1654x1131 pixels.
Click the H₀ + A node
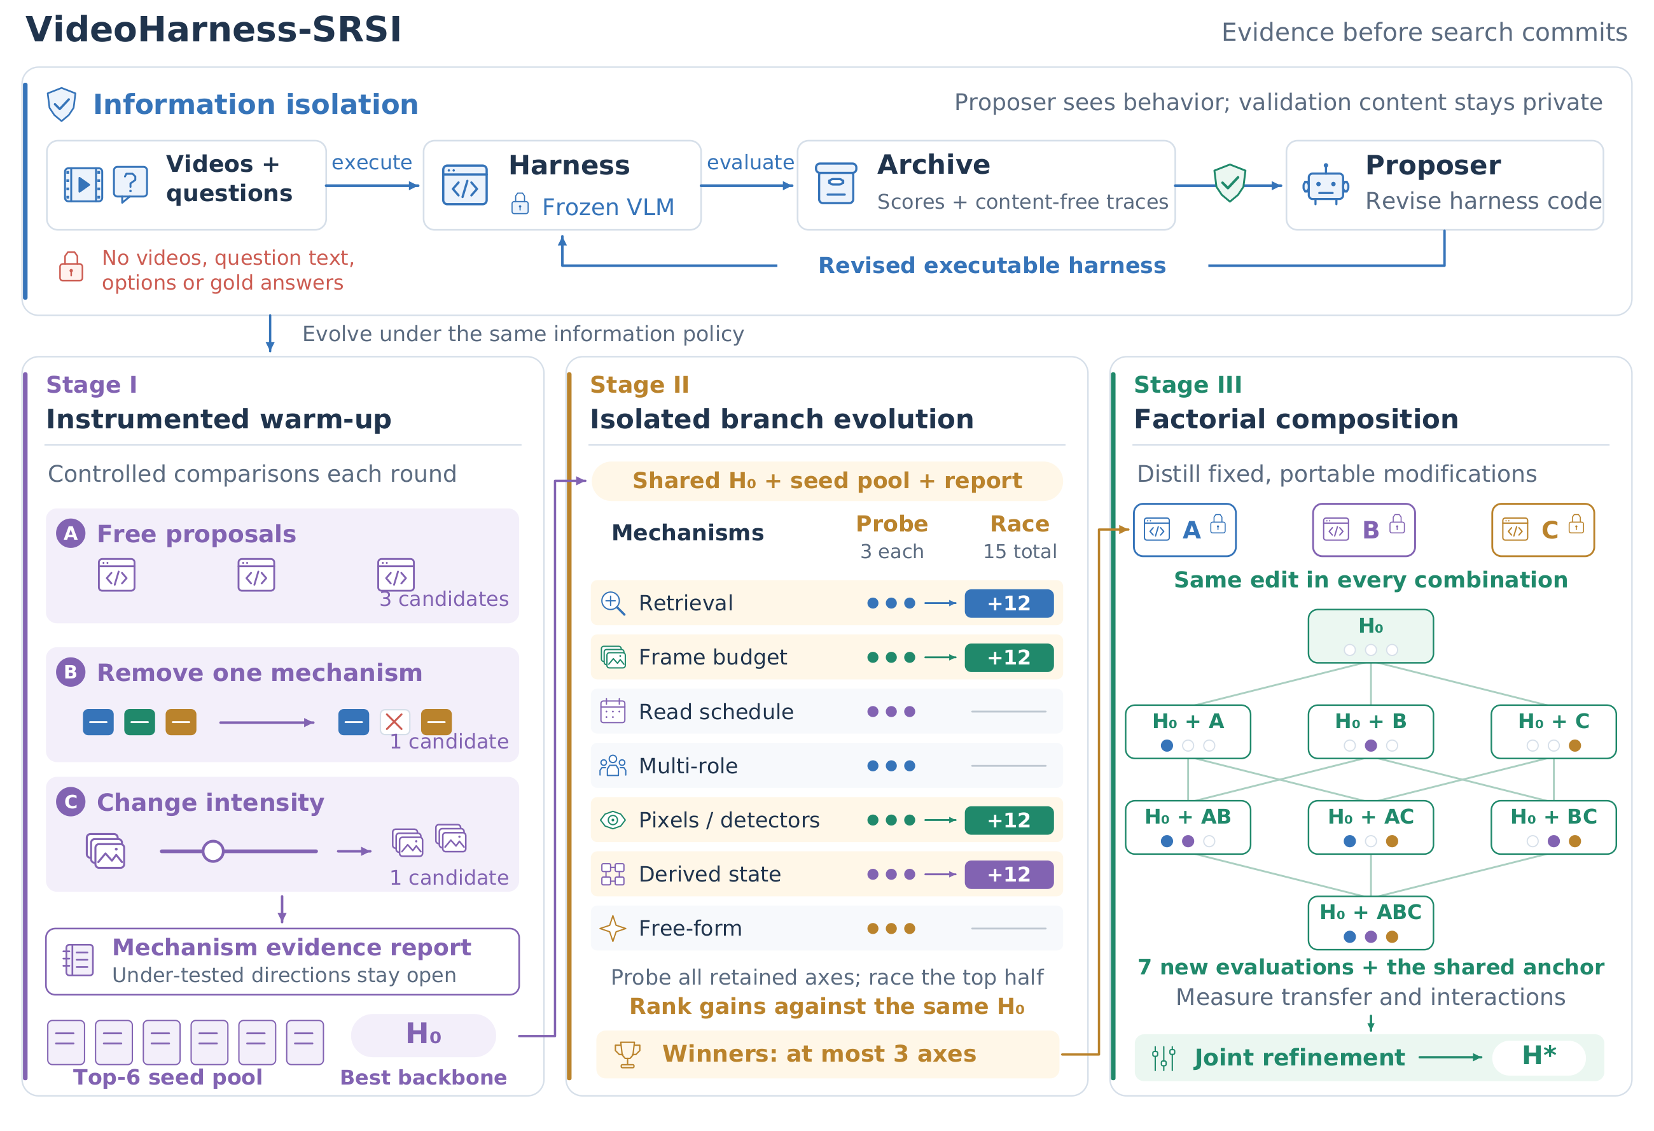1188,731
